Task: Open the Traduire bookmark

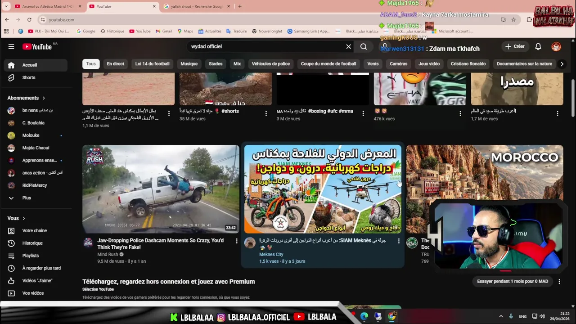Action: point(236,31)
